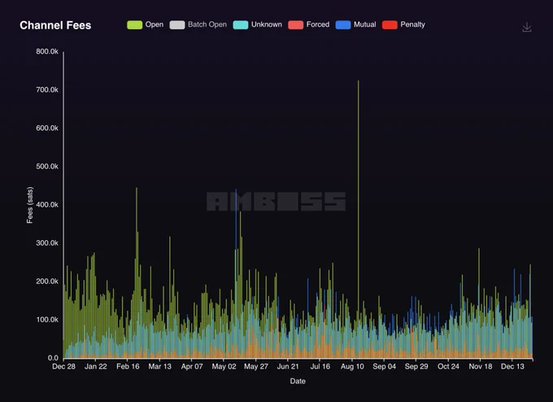Viewport: 553px width, 402px height.
Task: Toggle the Unknown series legend label
Action: click(x=267, y=24)
